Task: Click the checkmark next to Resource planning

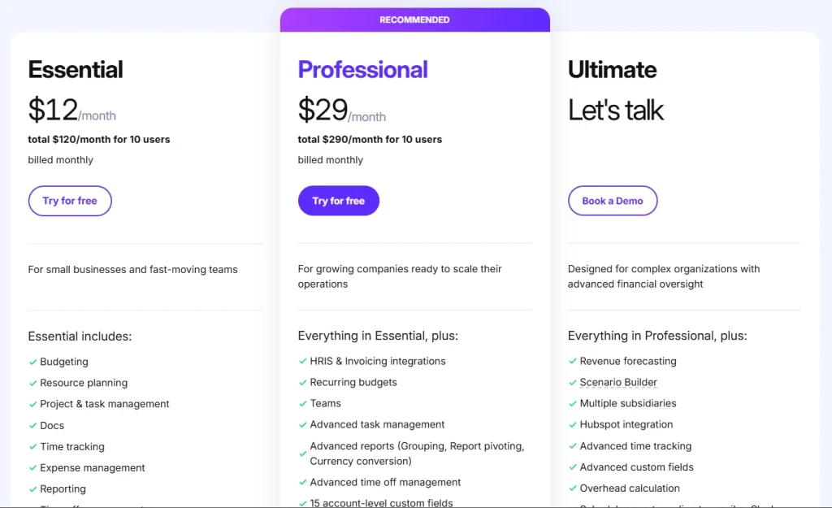Action: coord(33,383)
